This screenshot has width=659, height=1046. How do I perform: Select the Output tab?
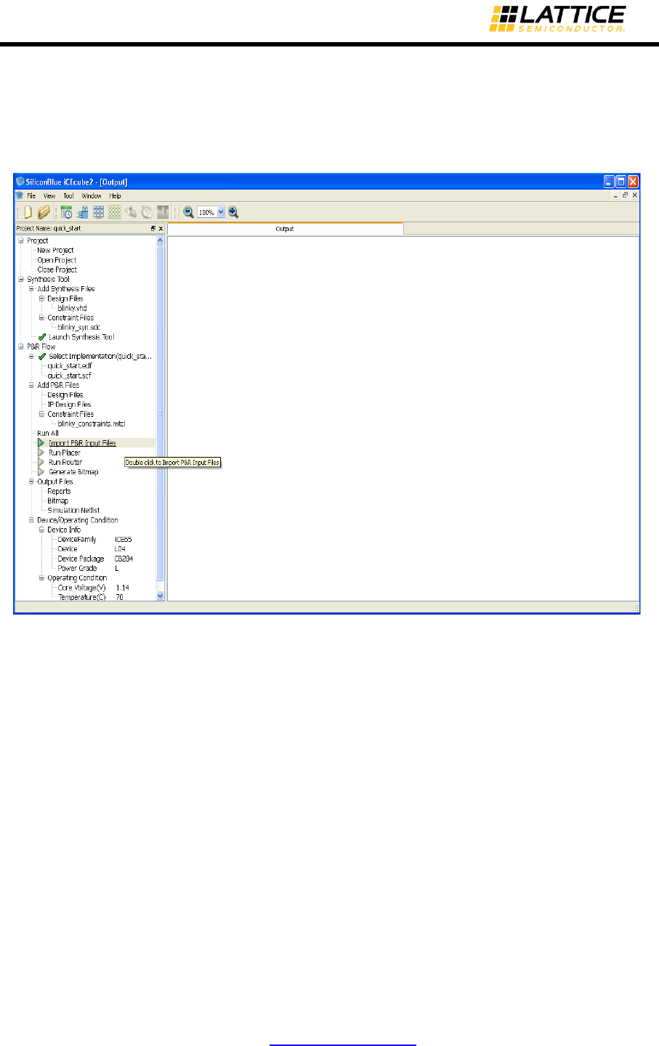point(285,229)
